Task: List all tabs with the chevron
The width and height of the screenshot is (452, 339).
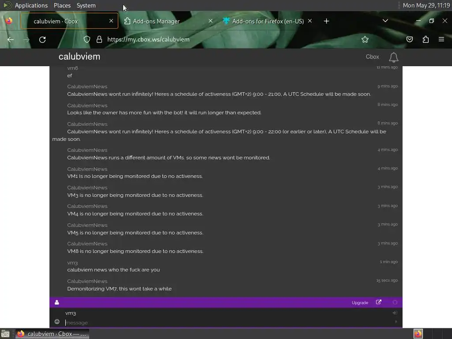Action: pos(385,21)
